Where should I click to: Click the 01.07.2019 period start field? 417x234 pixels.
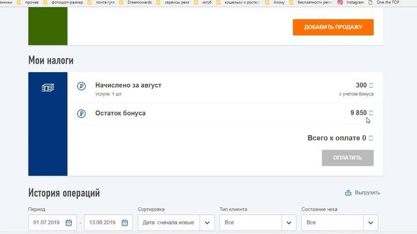52,222
